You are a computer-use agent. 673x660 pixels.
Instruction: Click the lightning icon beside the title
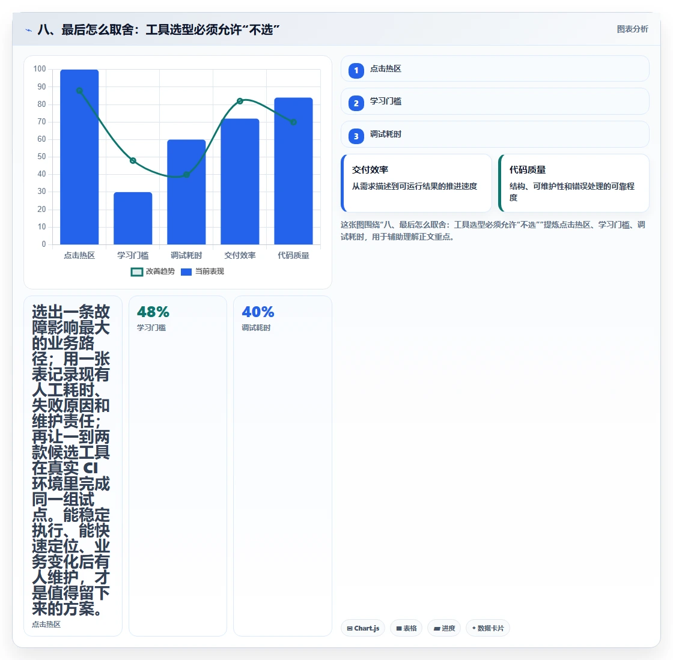click(29, 30)
